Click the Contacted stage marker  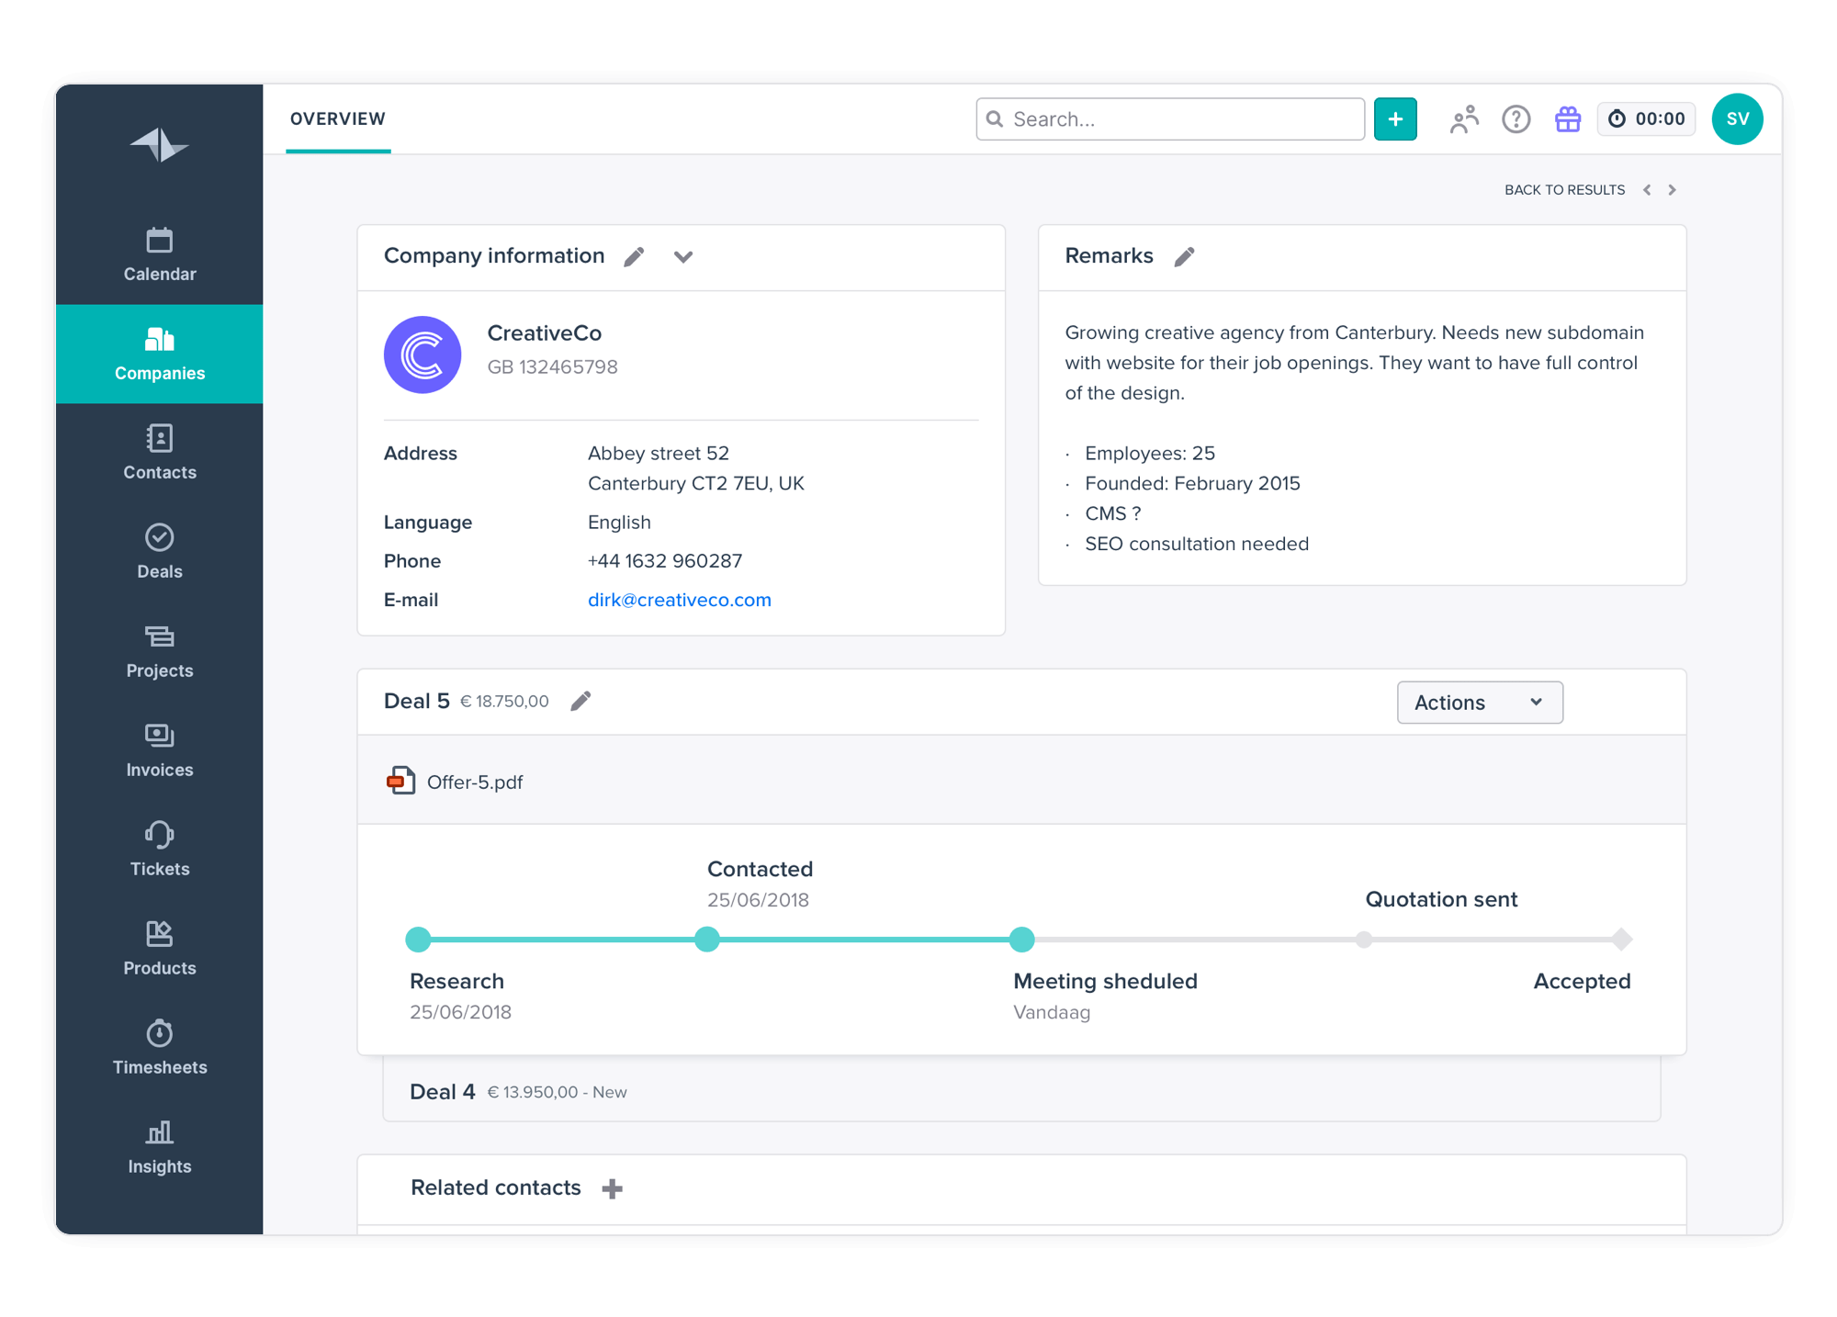[707, 940]
